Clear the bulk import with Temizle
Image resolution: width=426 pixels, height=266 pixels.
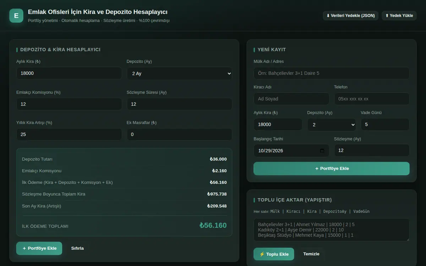(311, 254)
